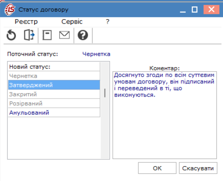
Task: Click inside the Коментар text field
Action: point(165,115)
